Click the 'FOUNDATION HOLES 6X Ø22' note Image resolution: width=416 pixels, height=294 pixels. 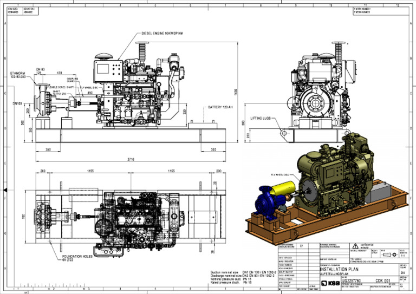pos(77,258)
